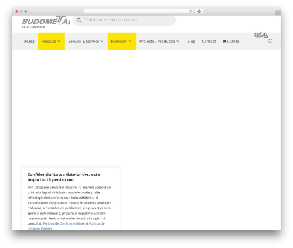Image resolution: width=293 pixels, height=248 pixels.
Task: Click the WhatsApp contact icon
Action: [x=261, y=35]
